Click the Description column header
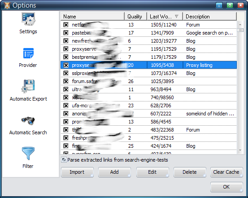This screenshot has width=248, height=198. coord(210,17)
